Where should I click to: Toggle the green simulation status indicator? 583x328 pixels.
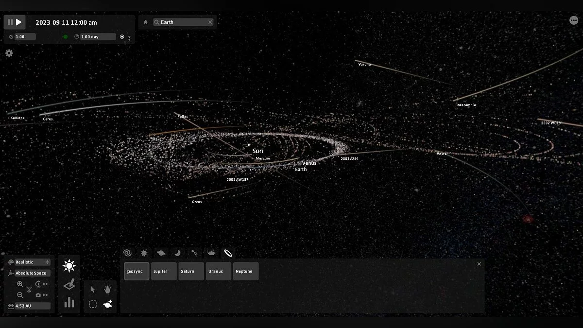tap(65, 36)
